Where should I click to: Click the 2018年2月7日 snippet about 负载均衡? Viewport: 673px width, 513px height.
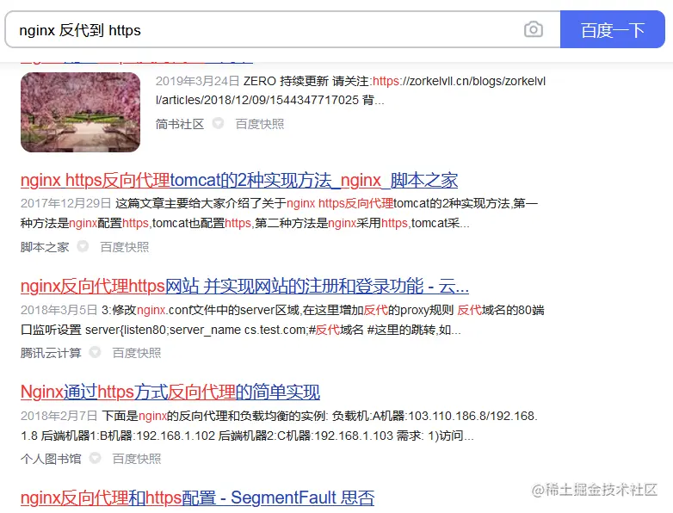tap(279, 426)
